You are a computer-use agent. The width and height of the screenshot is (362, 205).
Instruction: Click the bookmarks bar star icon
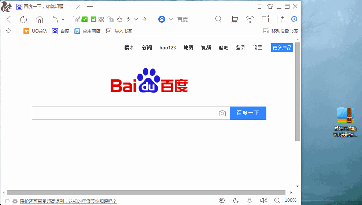coord(8,31)
